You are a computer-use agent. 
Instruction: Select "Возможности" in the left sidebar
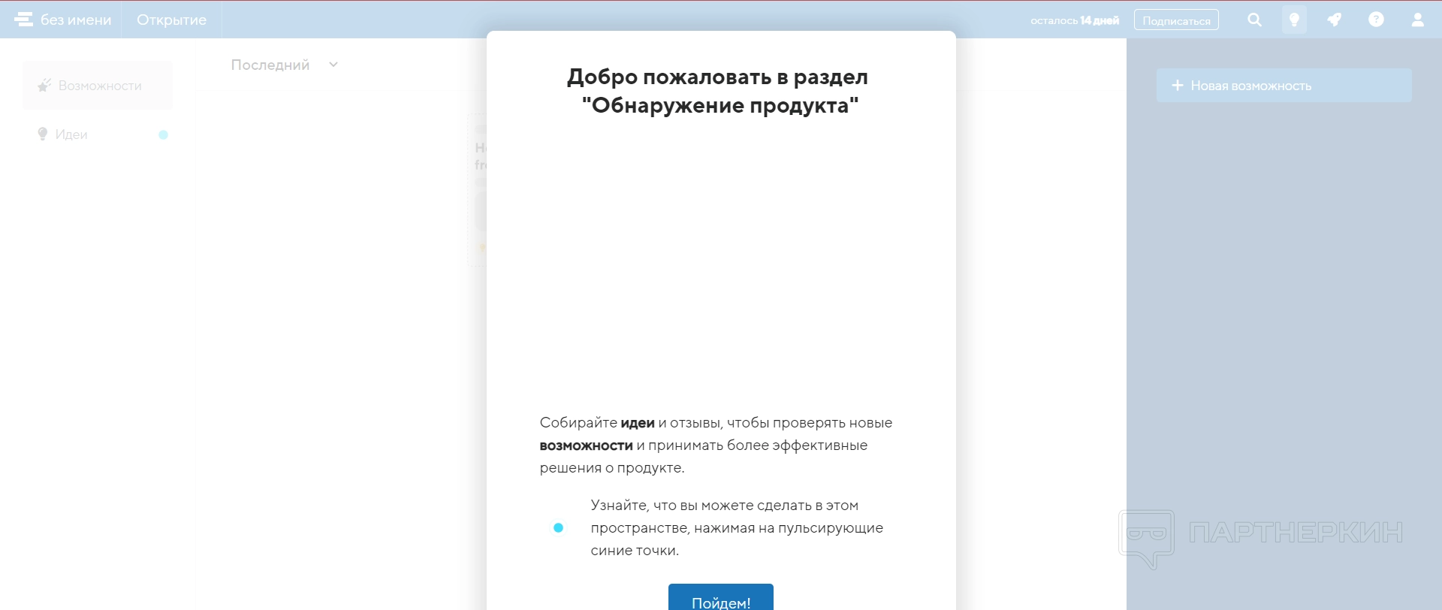coord(98,86)
